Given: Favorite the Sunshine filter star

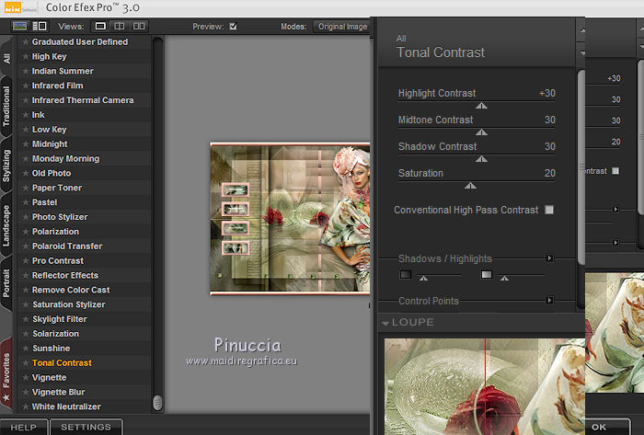Looking at the screenshot, I should click(26, 348).
